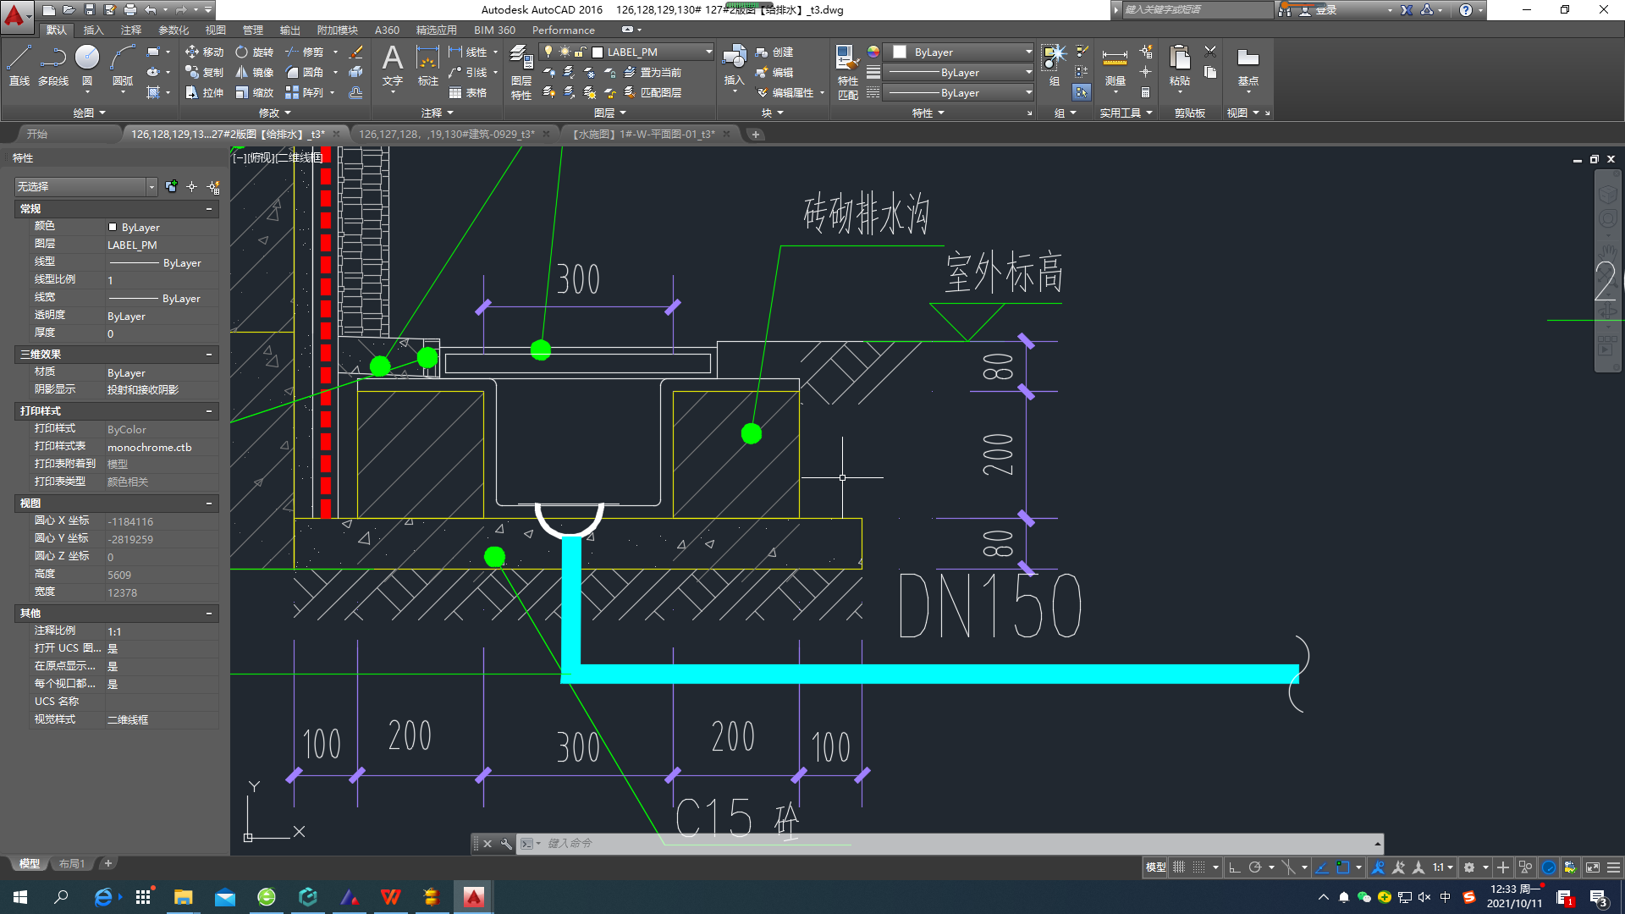The width and height of the screenshot is (1625, 914).
Task: Open the 参数化 ribbon tab
Action: point(174,30)
